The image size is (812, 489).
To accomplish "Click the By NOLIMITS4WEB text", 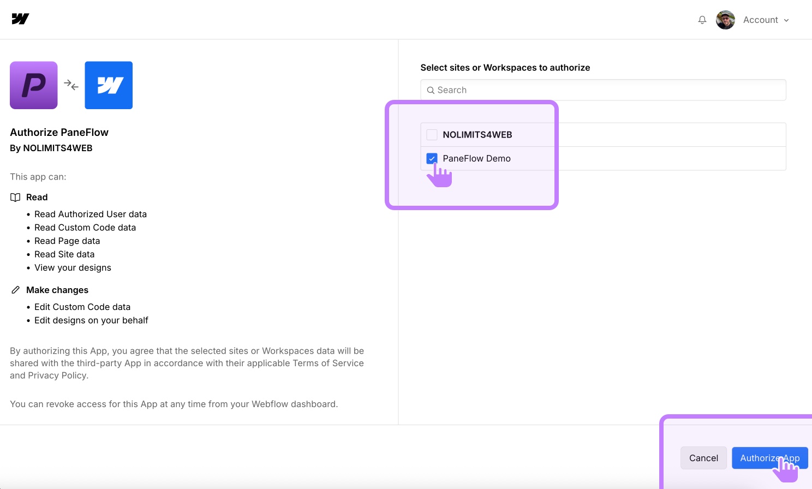I will 51,148.
